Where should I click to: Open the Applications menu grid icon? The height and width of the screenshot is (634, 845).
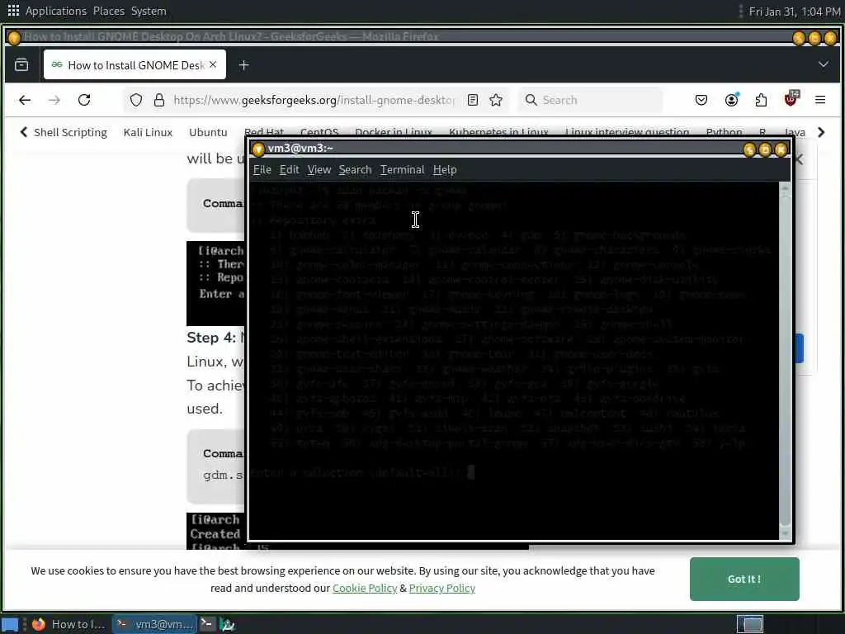[13, 10]
